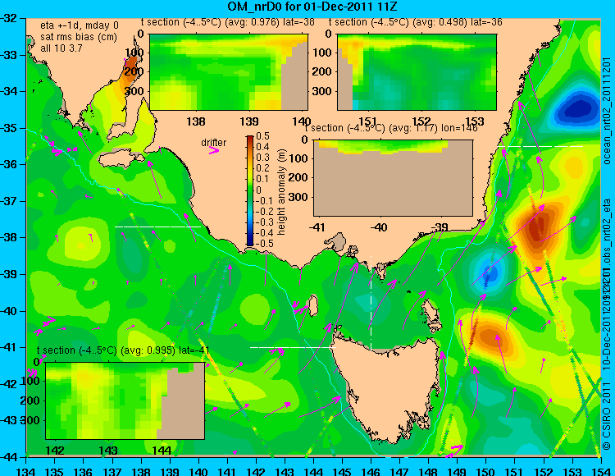Click the 146 longitude label on bottom axis
Viewport: 615px width, 476px height.
[371, 471]
